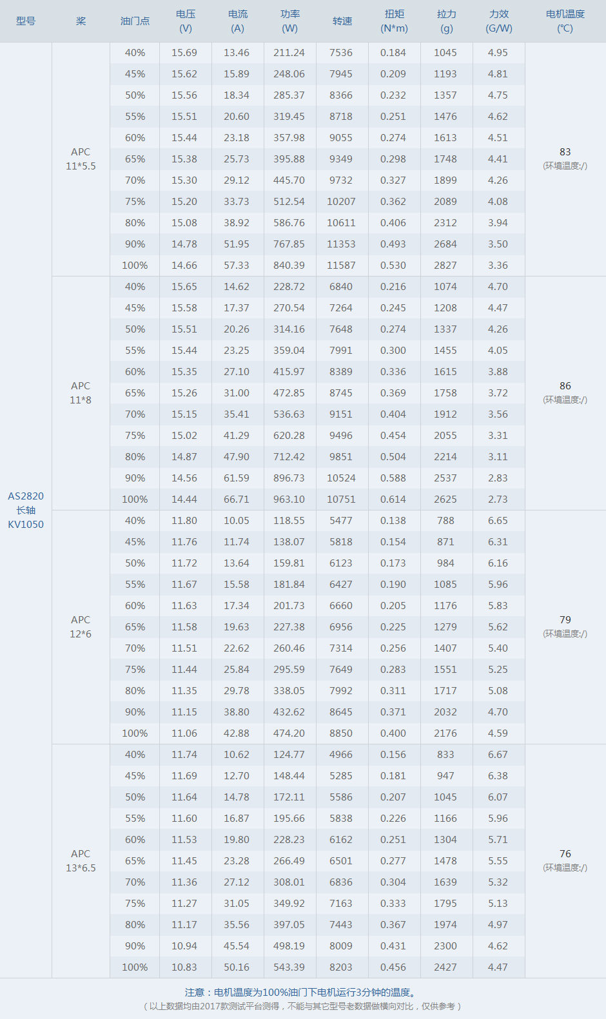This screenshot has height=1019, width=606.
Task: Click the APC 11*8 propeller cell
Action: point(81,393)
